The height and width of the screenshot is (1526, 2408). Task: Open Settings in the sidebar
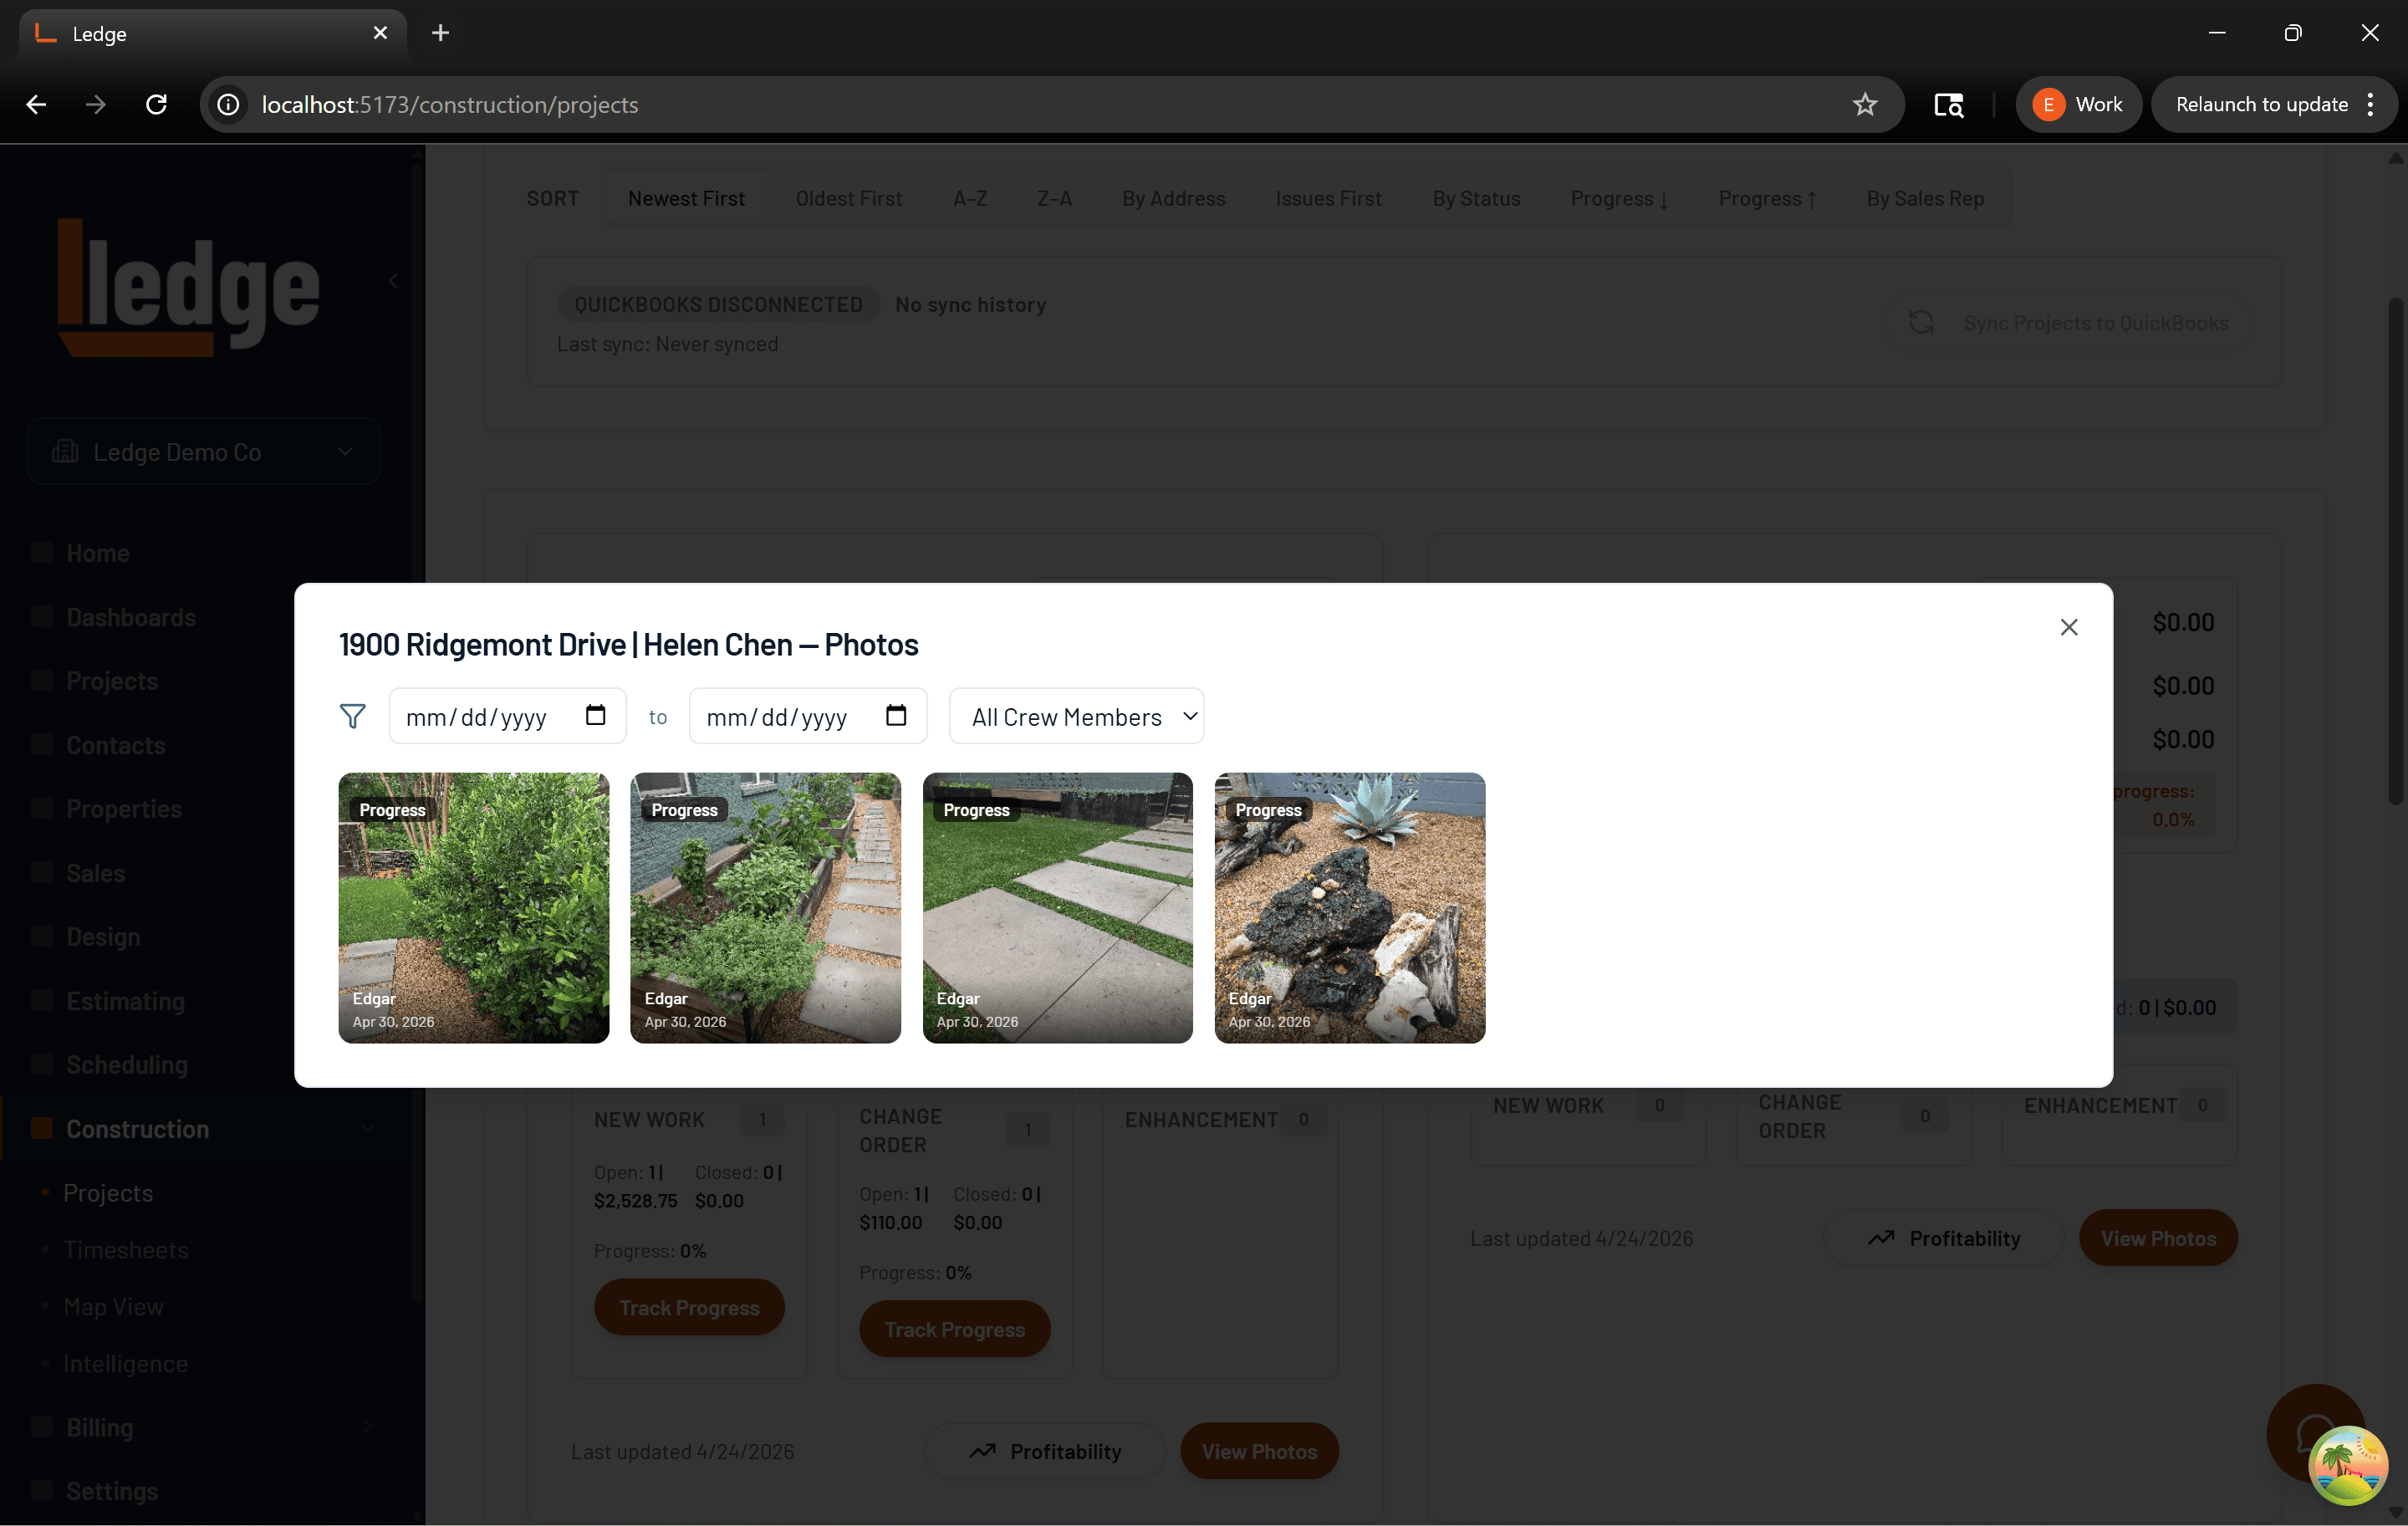[112, 1491]
